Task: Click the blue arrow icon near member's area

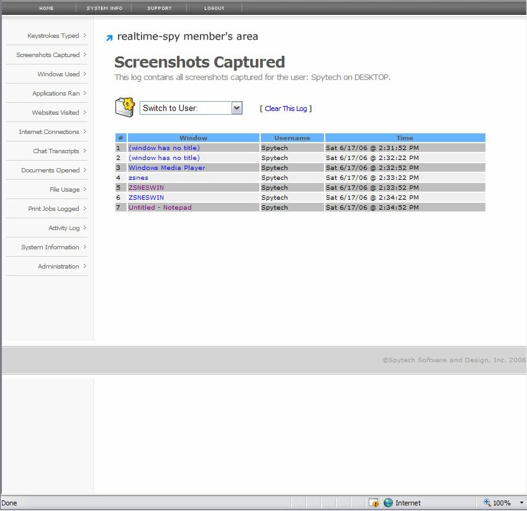Action: click(x=109, y=38)
